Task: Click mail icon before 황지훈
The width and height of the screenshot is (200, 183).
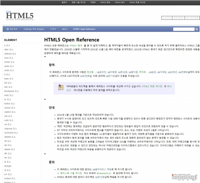Action: pos(130,72)
